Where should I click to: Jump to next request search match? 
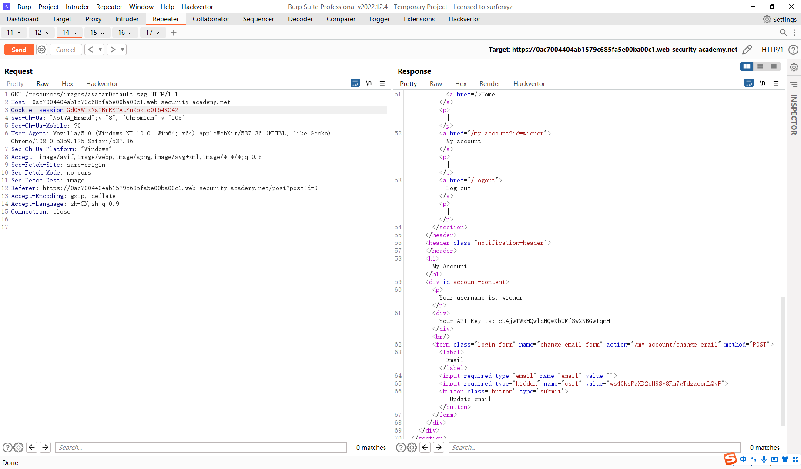pos(45,447)
